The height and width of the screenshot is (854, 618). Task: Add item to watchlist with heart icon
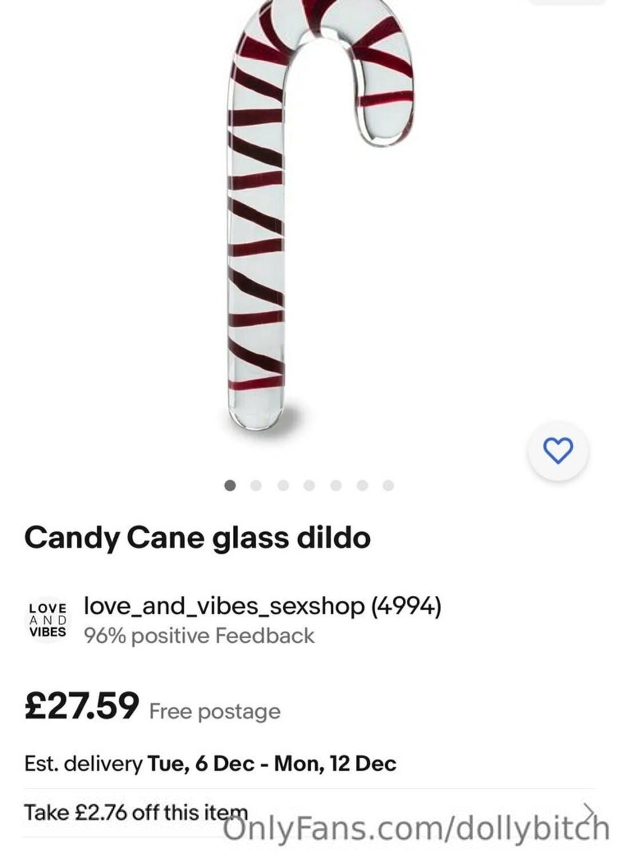click(557, 450)
